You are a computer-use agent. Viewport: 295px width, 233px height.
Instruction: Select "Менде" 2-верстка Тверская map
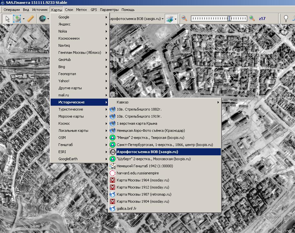tap(165, 138)
